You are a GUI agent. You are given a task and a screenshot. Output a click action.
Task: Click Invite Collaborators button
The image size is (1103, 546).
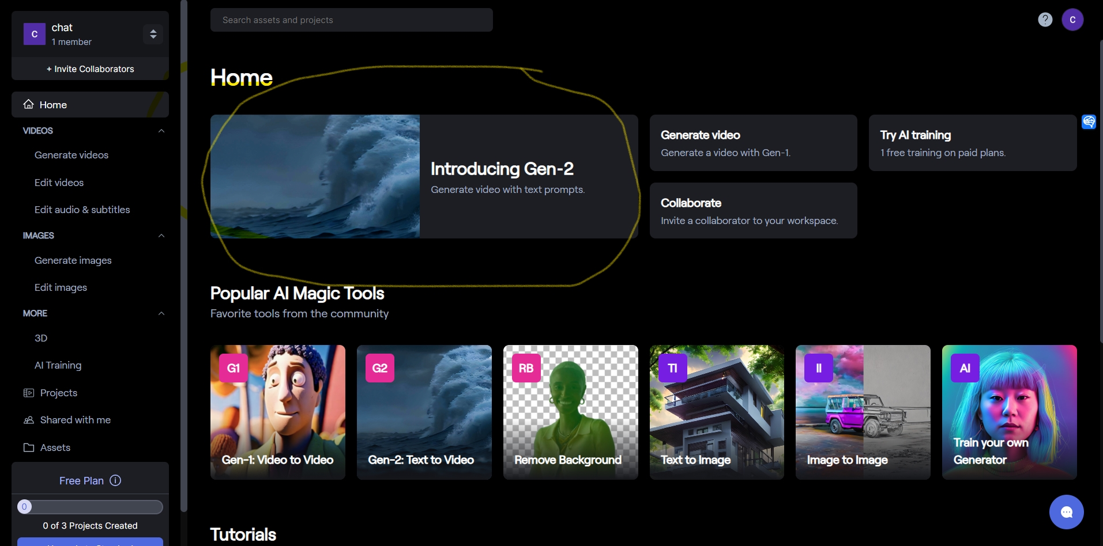[90, 69]
